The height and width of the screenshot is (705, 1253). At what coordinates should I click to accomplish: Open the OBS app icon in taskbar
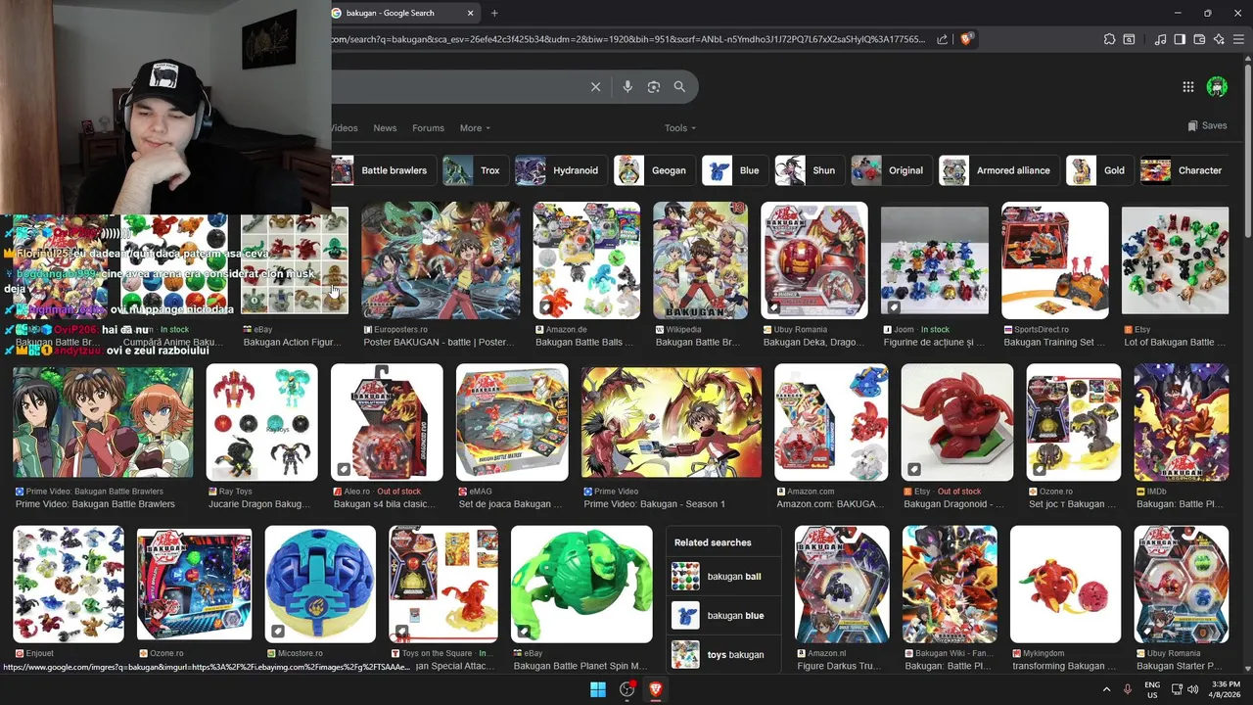[626, 689]
